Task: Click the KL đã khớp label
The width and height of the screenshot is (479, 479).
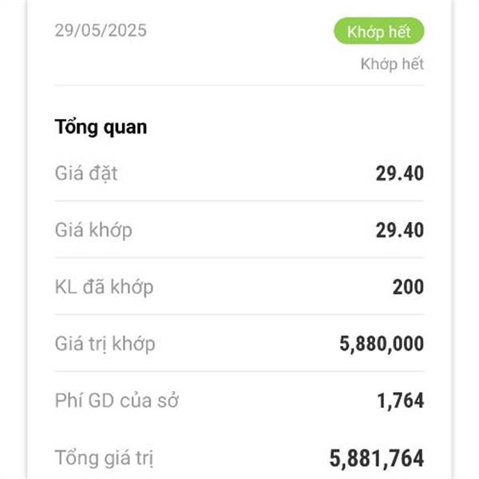Action: click(x=104, y=287)
